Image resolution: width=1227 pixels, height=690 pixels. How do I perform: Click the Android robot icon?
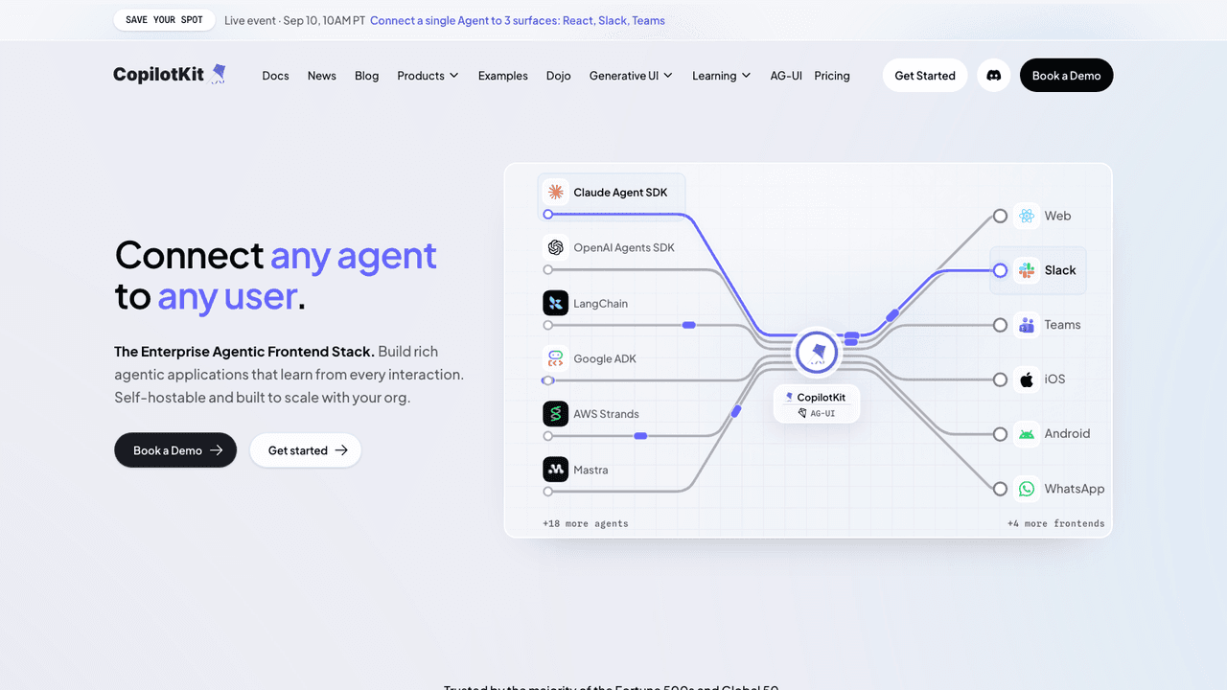click(x=1027, y=434)
